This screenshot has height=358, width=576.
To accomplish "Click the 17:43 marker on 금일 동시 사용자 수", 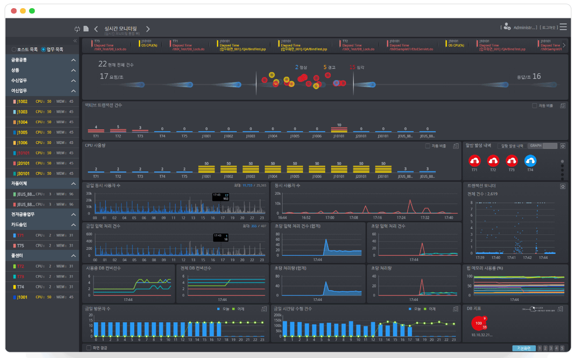I will [x=221, y=197].
